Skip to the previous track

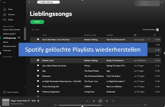coord(94,101)
